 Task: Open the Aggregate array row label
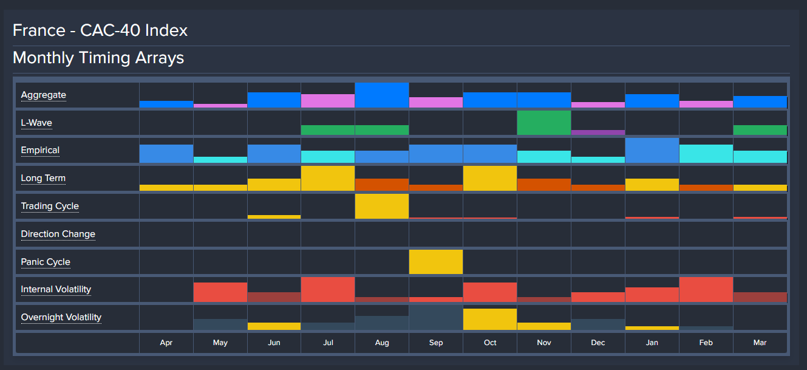pyautogui.click(x=44, y=95)
